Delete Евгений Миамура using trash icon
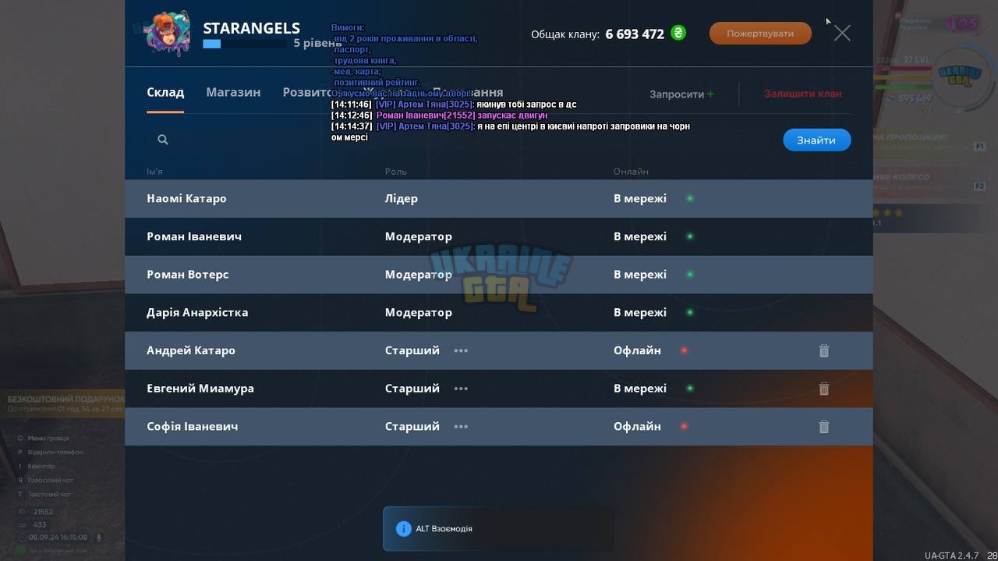The height and width of the screenshot is (561, 998). (824, 389)
